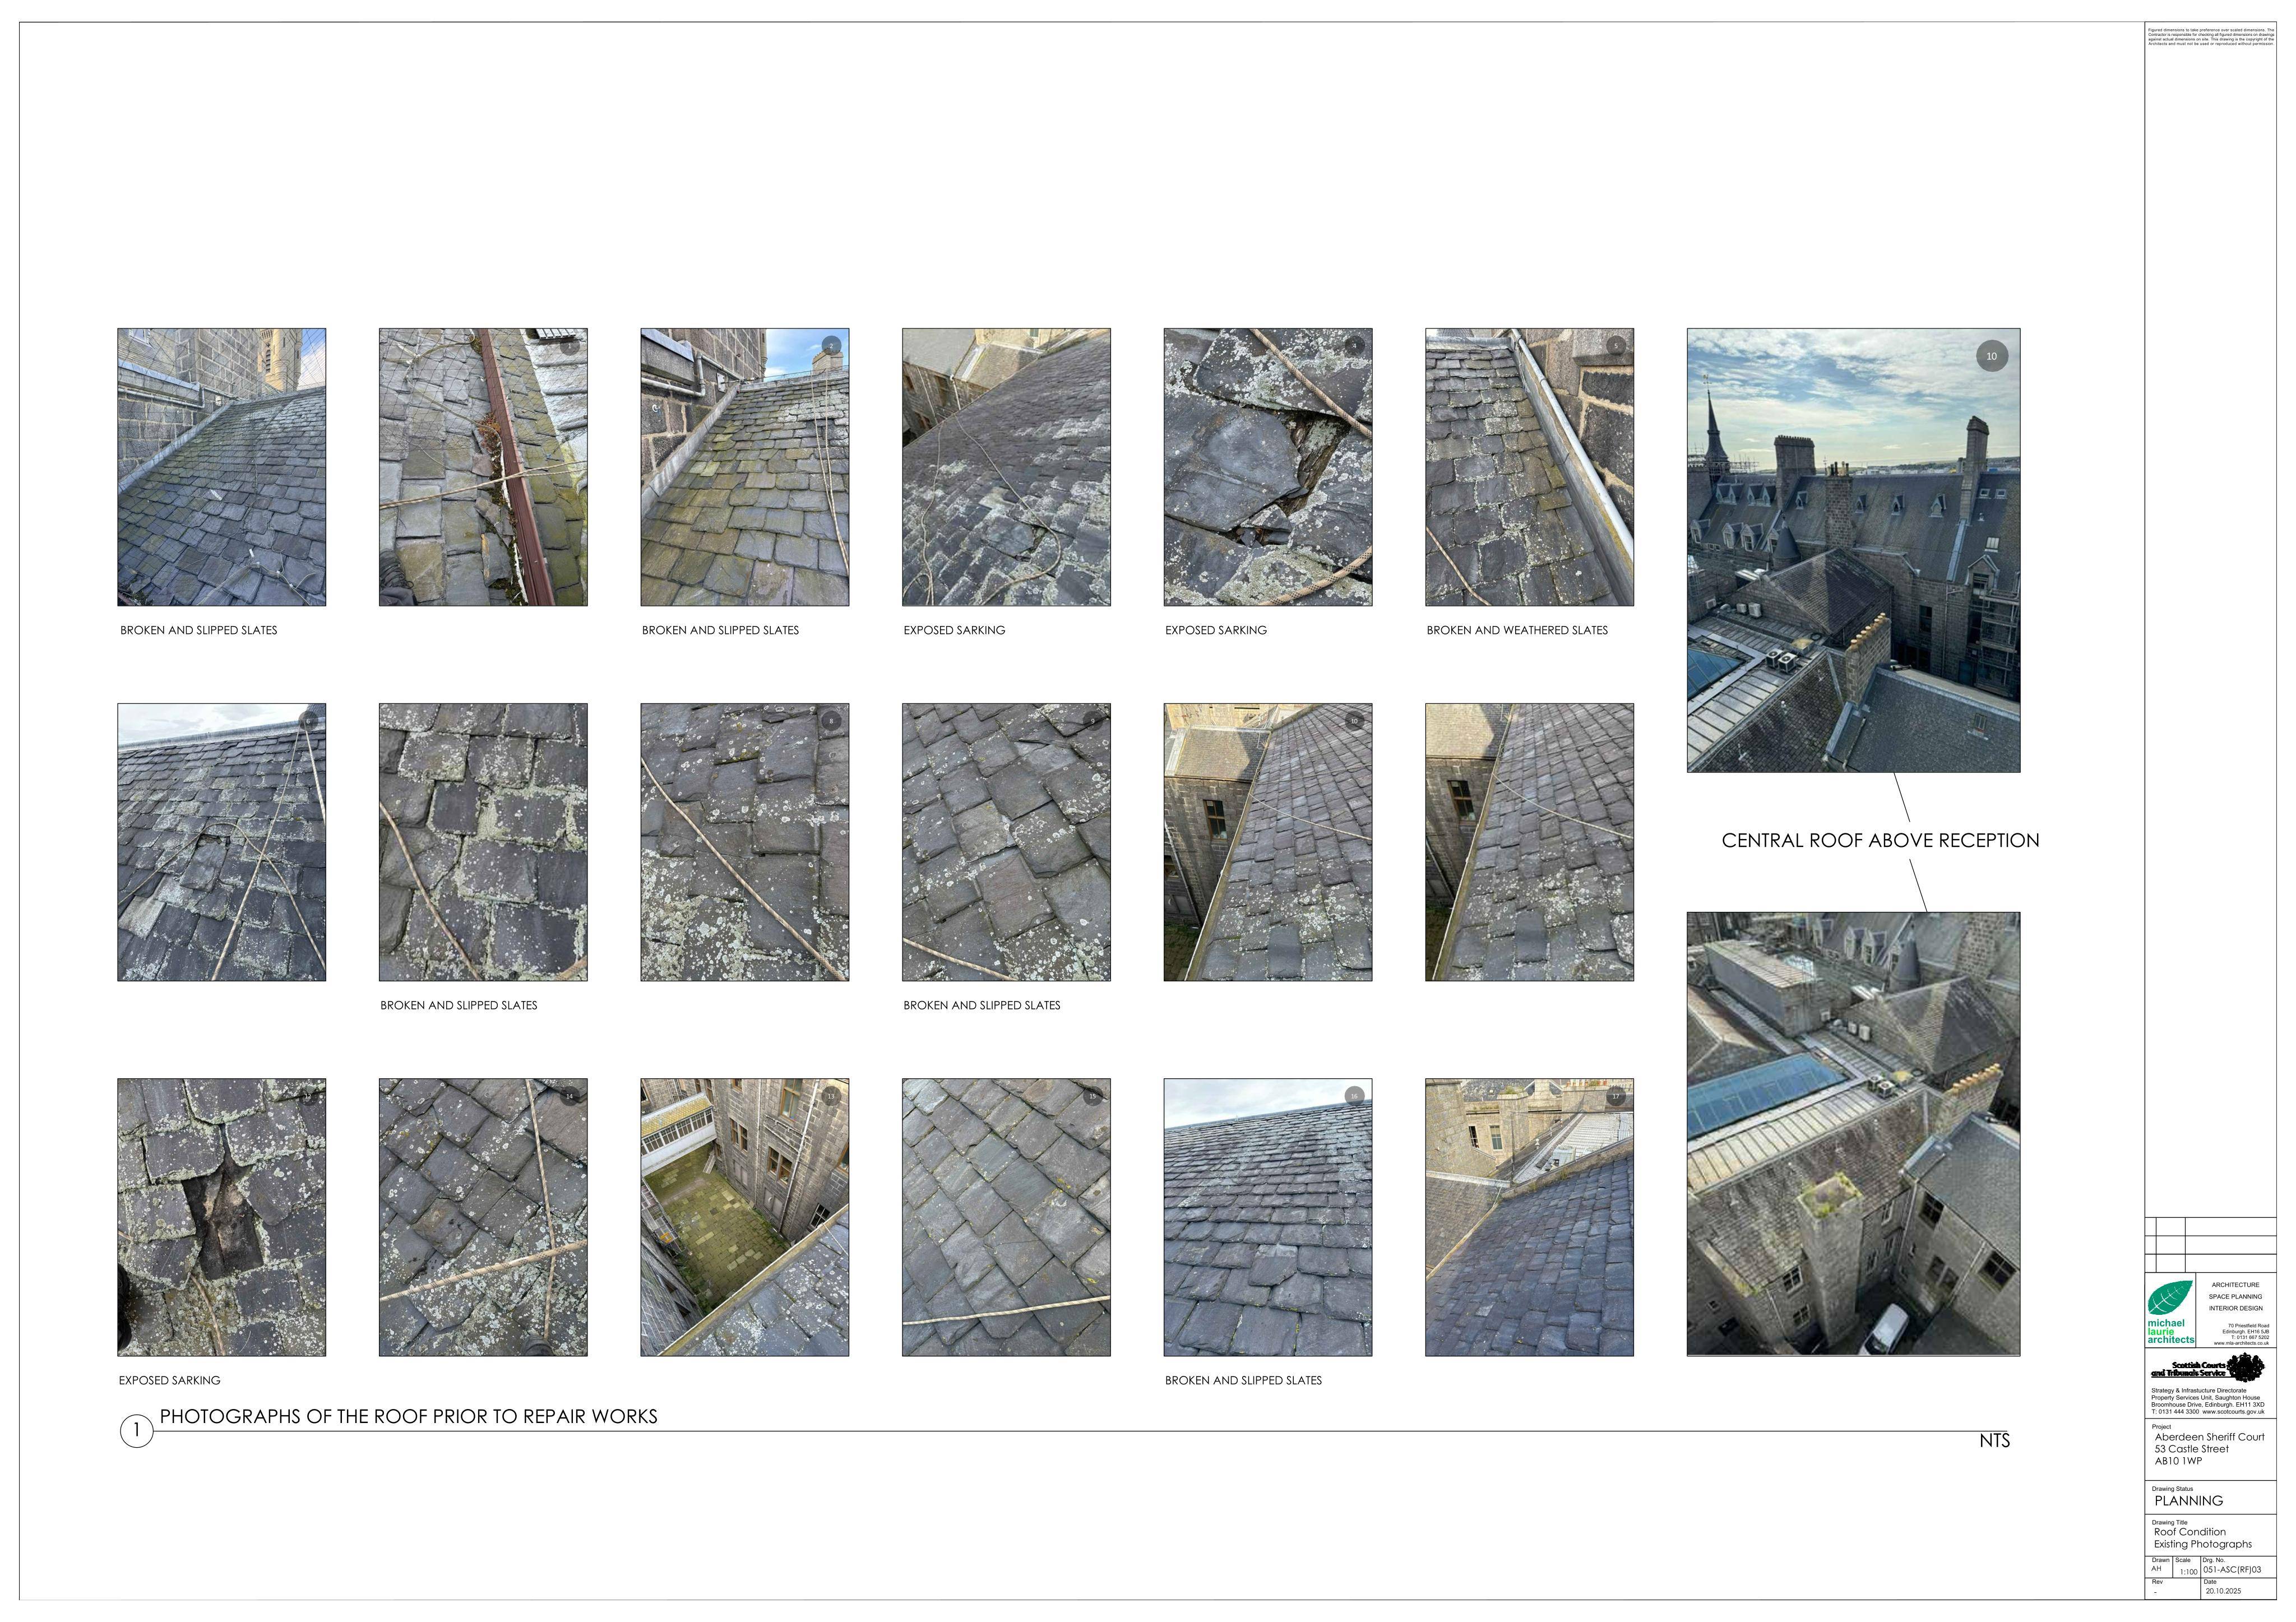
Task: Open the large aerial photo showing the white van
Action: click(1853, 1133)
